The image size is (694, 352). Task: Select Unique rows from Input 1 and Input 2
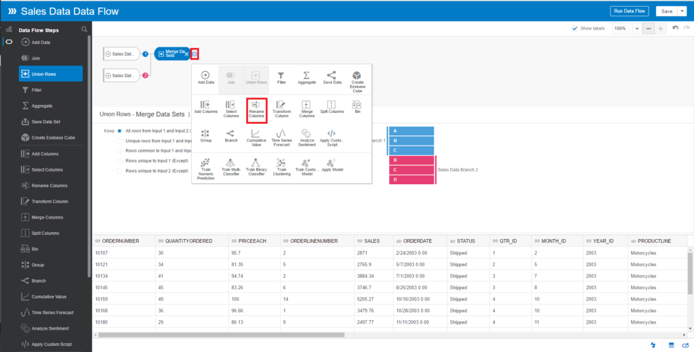(x=119, y=141)
